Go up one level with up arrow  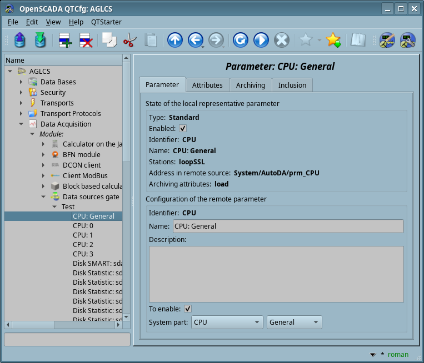pyautogui.click(x=175, y=40)
